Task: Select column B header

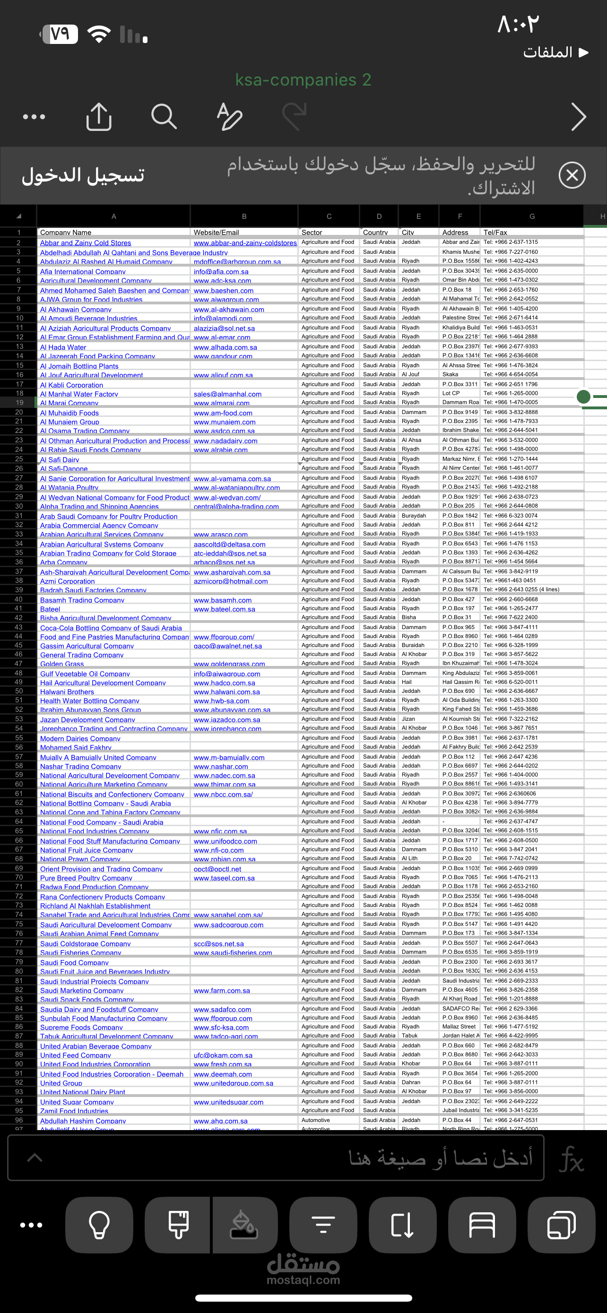Action: point(244,216)
